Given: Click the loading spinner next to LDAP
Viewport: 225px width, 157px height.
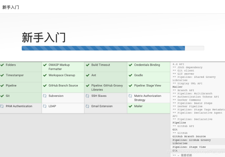Looking at the screenshot, I should 45,106.
